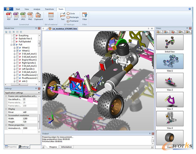The width and height of the screenshot is (196, 154).
Task: Collapse the Full node in model tree
Action: 11,45
